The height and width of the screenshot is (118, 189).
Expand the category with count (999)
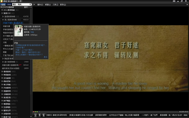point(2,104)
